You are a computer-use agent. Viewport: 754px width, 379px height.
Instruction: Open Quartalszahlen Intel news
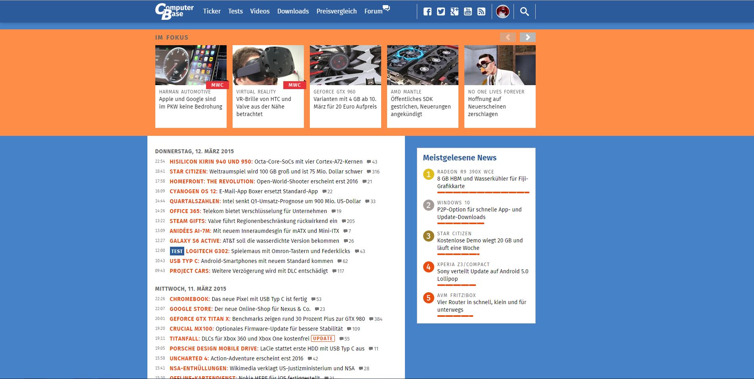point(265,201)
